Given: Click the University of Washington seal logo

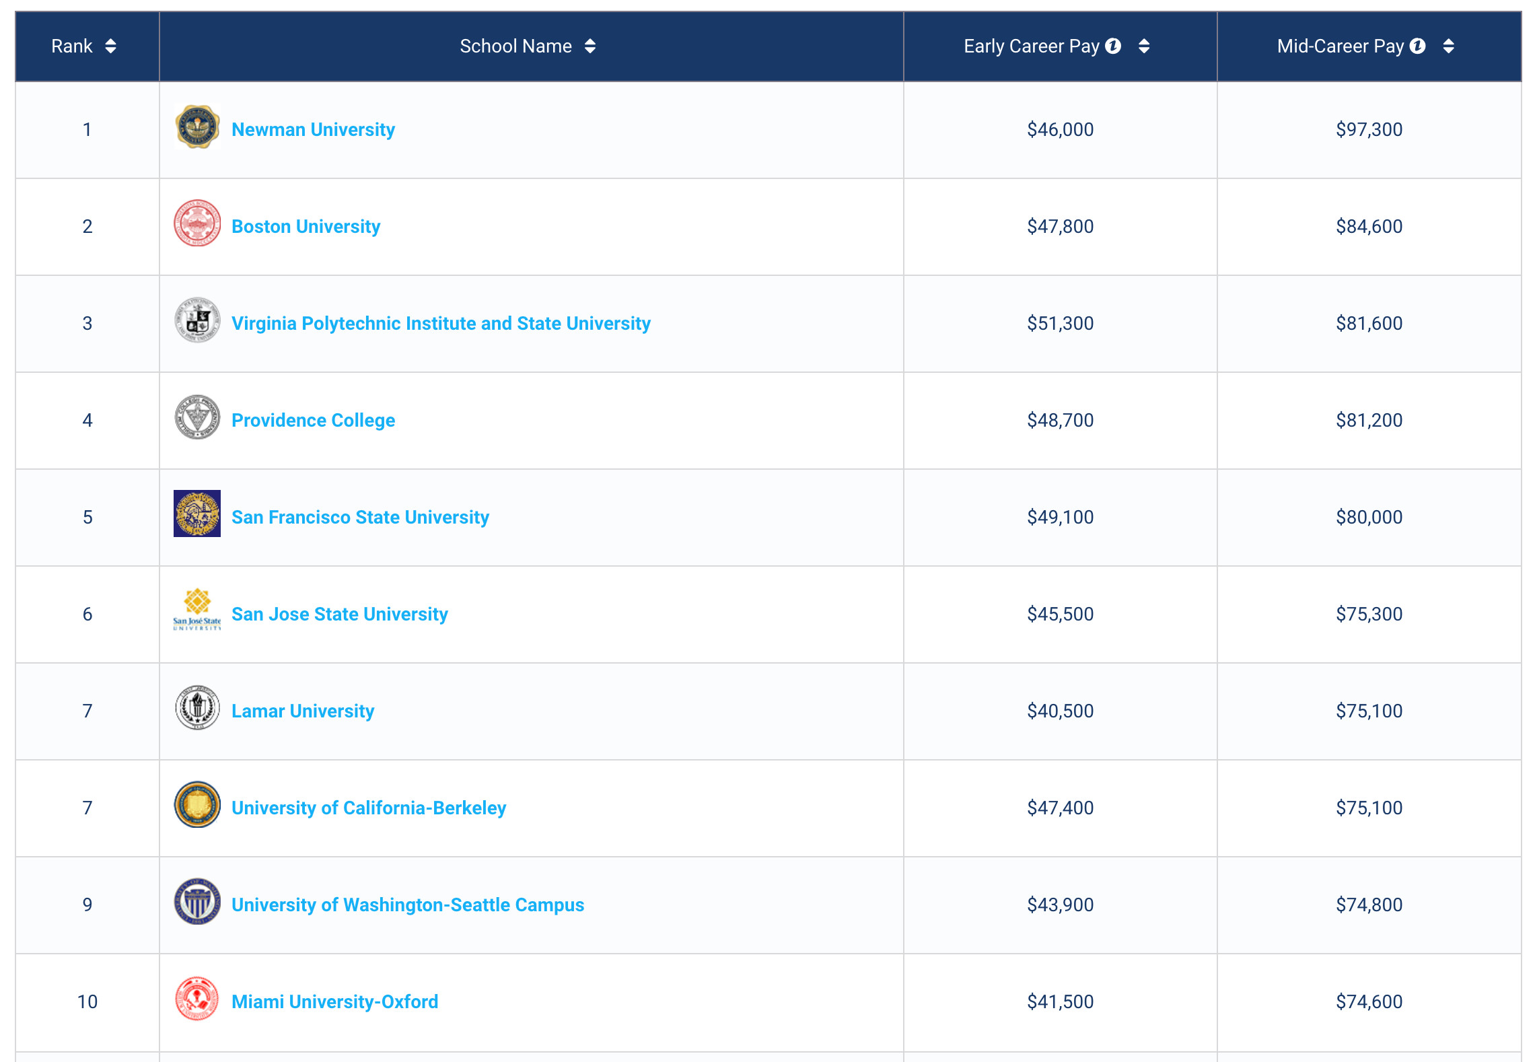Looking at the screenshot, I should (x=197, y=902).
